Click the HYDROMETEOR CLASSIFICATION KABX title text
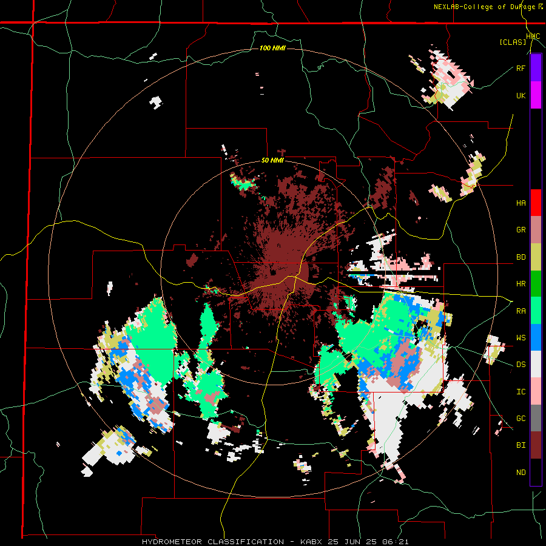Image resolution: width=546 pixels, height=546 pixels. 275,542
